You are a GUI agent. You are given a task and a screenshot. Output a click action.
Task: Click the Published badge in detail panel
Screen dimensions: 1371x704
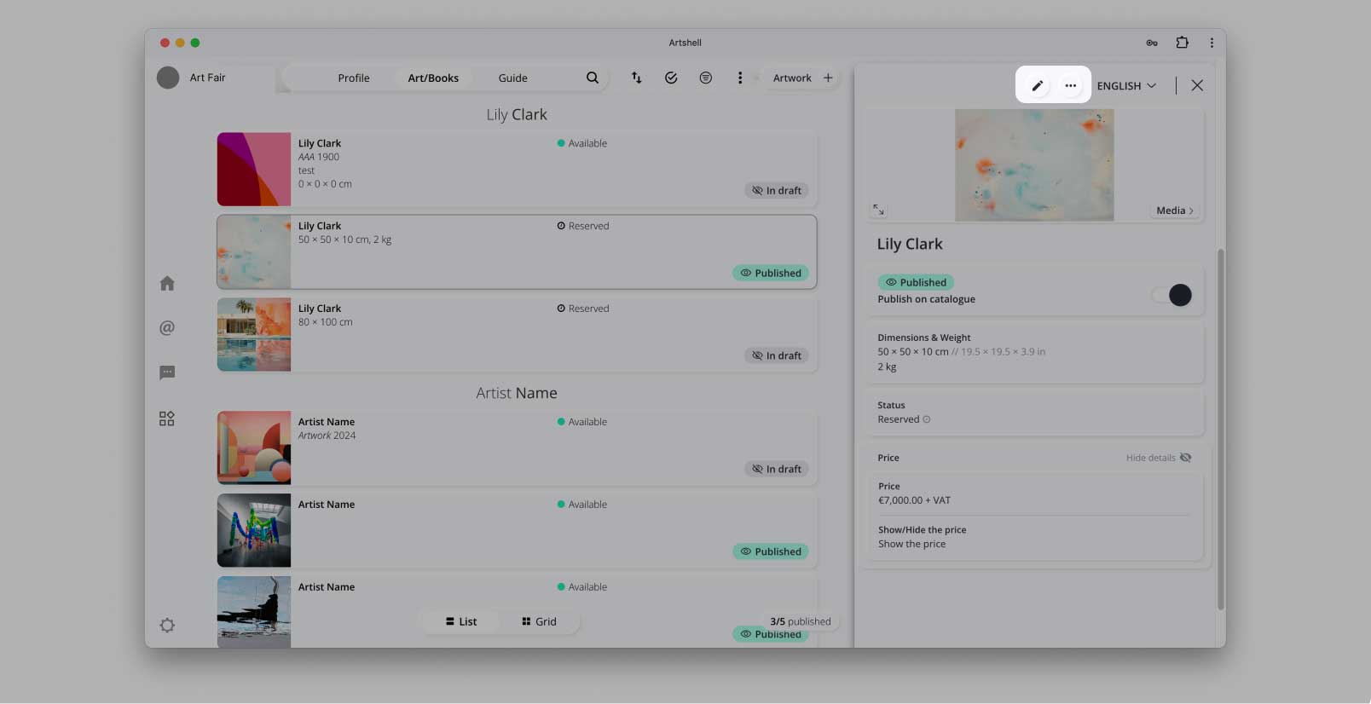coord(916,282)
